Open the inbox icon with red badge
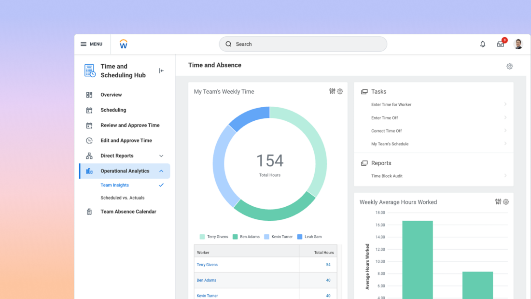The width and height of the screenshot is (531, 299). (501, 44)
